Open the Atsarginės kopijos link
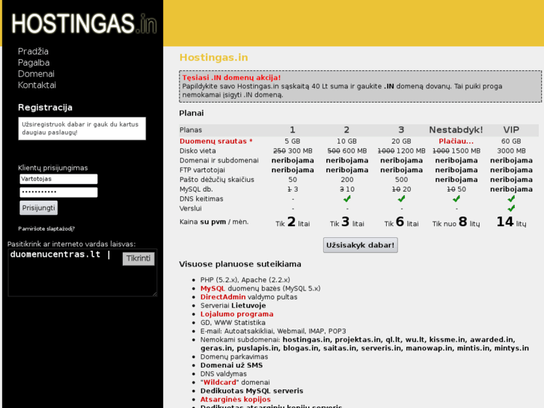 point(235,399)
